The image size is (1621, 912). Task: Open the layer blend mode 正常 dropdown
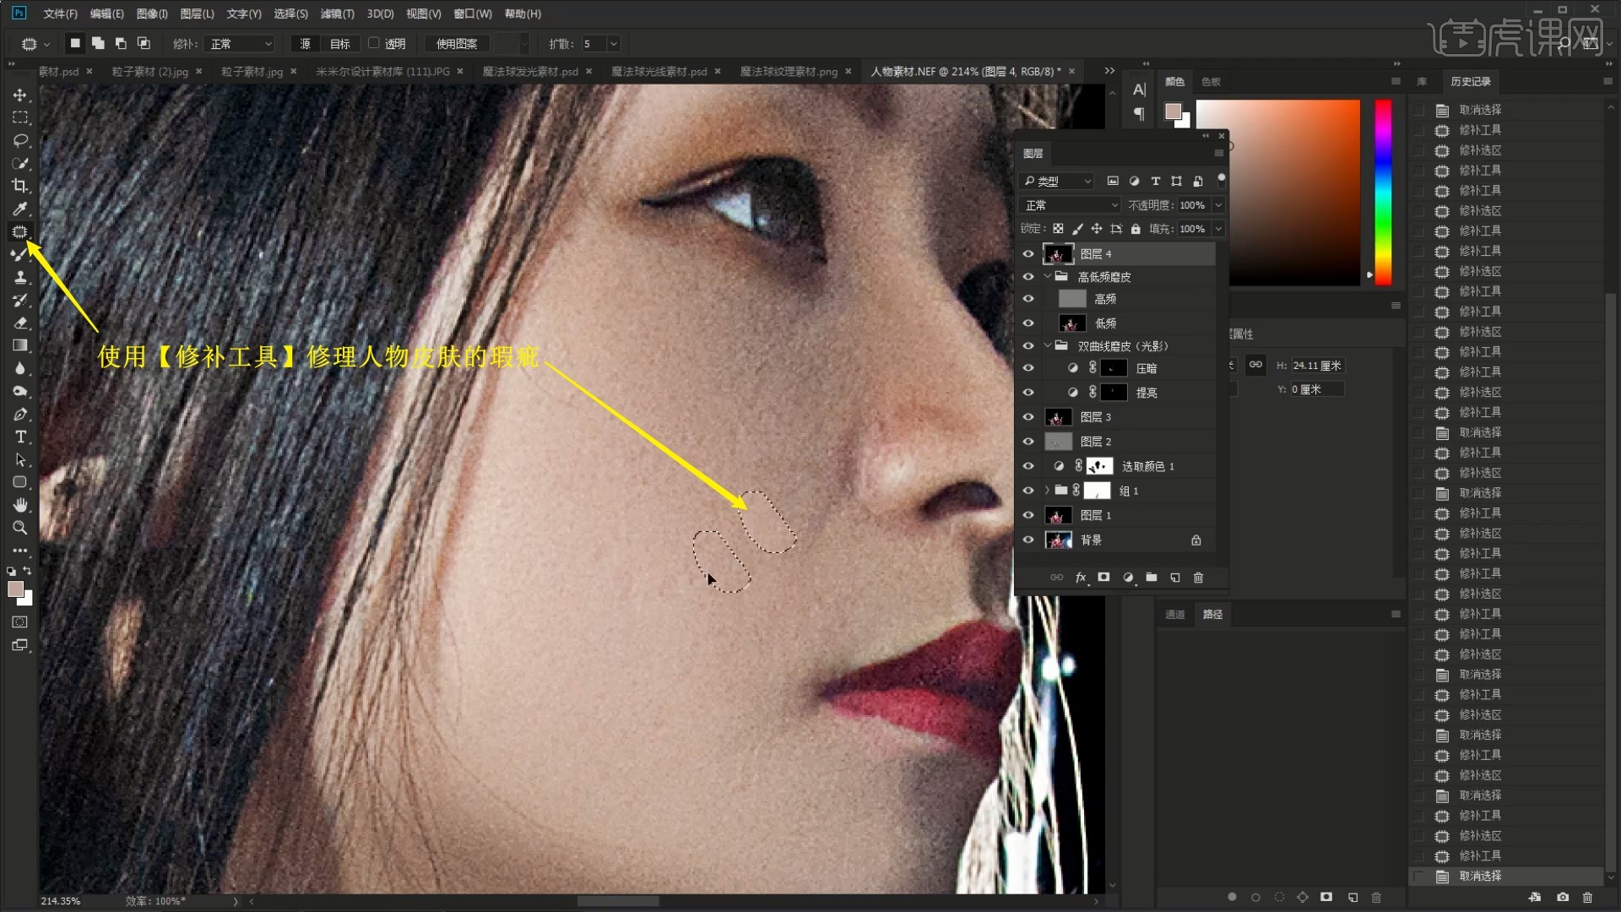coord(1071,205)
